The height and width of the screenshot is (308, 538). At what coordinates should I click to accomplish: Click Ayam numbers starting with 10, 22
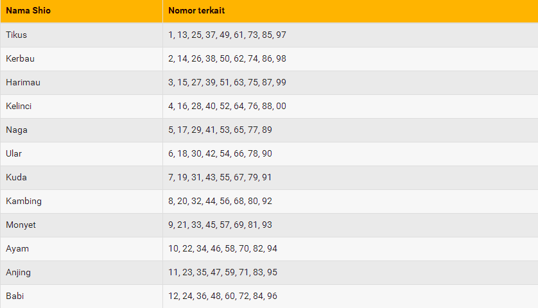pos(223,249)
